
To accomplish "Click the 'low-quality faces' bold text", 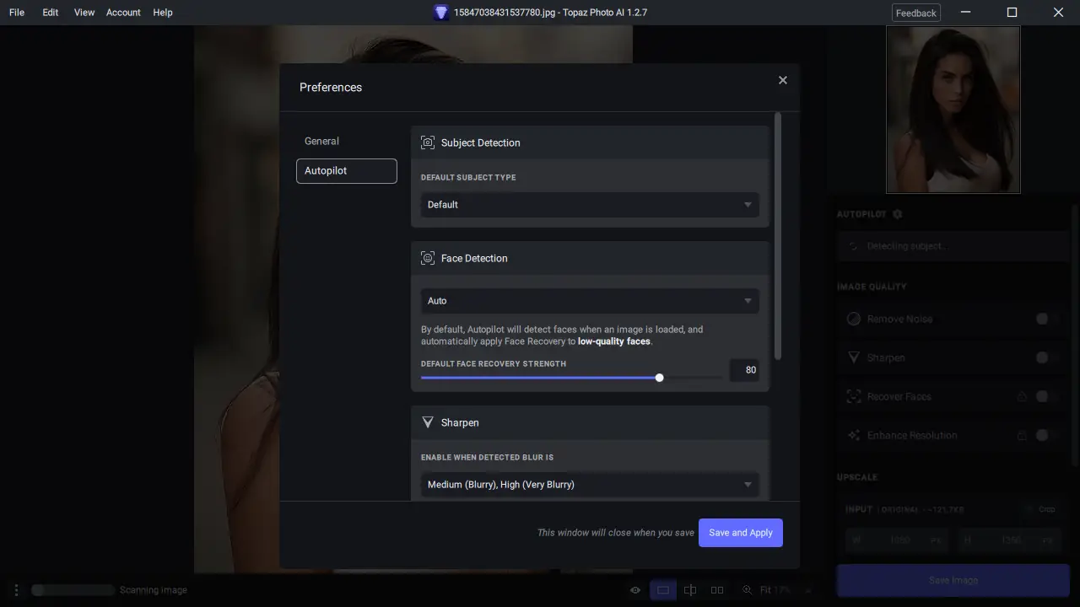I will (614, 341).
